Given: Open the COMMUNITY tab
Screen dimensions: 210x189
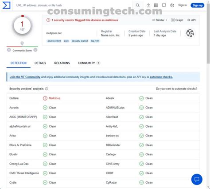Looking at the screenshot, I should tap(89, 63).
